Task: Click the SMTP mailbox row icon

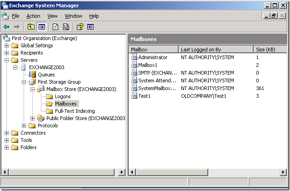Action: (134, 73)
